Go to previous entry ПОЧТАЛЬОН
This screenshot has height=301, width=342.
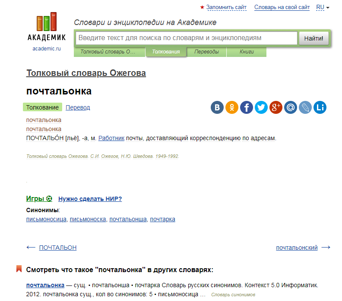click(58, 248)
